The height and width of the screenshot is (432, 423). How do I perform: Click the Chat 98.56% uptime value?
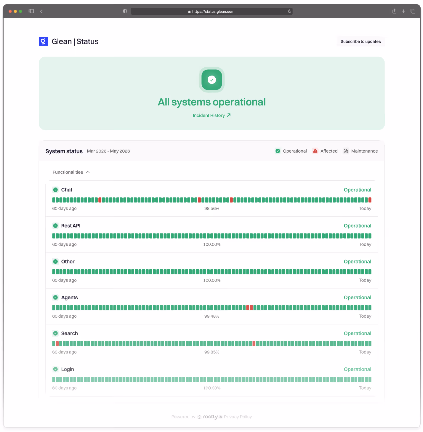click(212, 209)
